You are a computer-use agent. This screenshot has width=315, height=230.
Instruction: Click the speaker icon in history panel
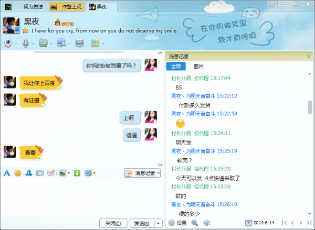click(206, 223)
